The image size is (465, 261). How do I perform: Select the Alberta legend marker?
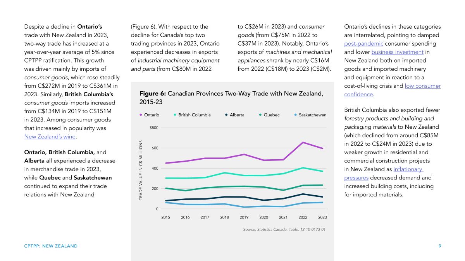point(226,115)
